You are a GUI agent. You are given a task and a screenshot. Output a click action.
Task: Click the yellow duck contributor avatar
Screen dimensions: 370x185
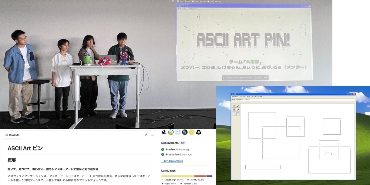(x=171, y=132)
